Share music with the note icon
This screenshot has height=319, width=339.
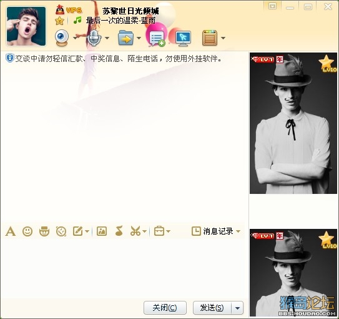pyautogui.click(x=119, y=231)
